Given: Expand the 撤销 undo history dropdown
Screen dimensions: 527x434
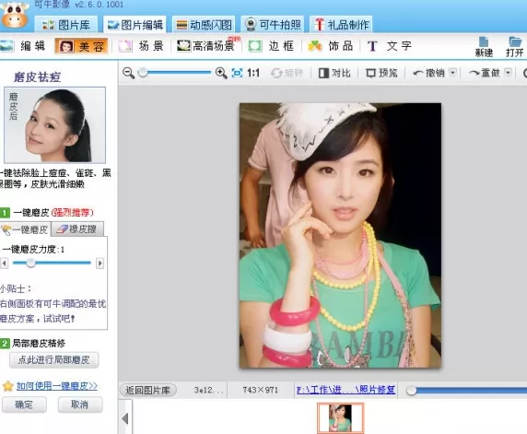Looking at the screenshot, I should click(x=453, y=73).
